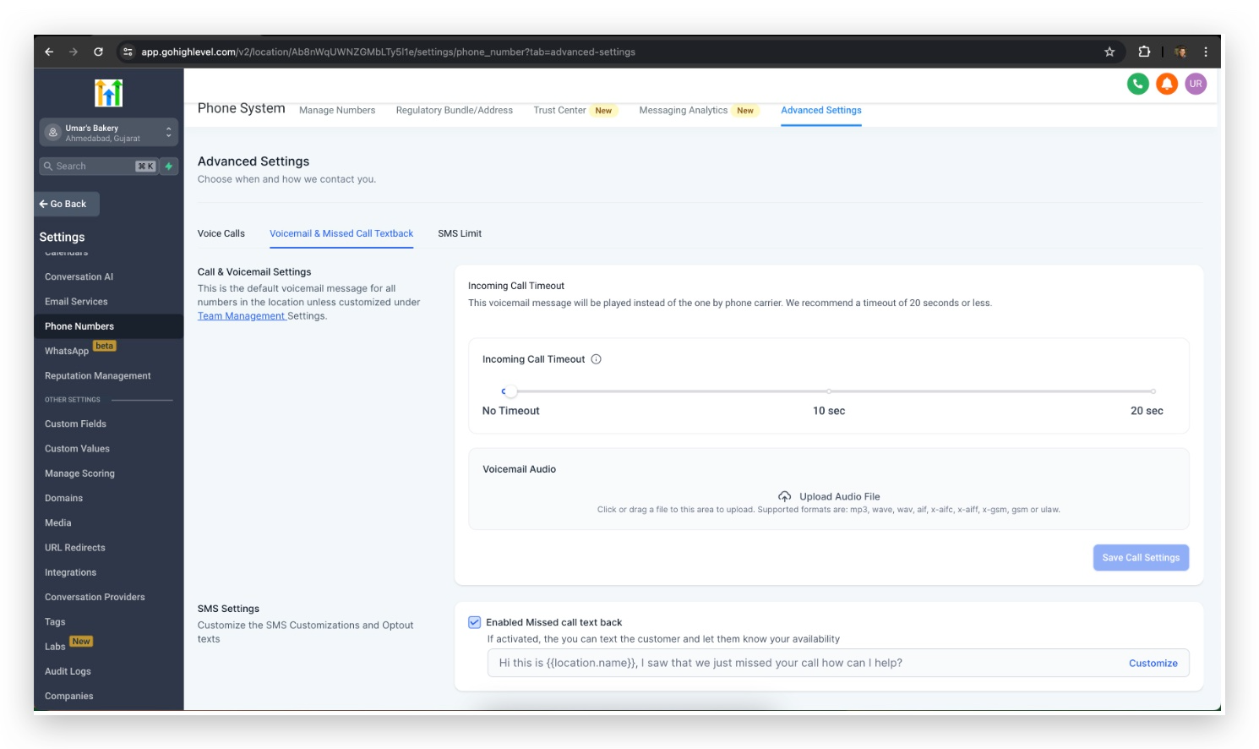Click the site information icon in address bar
The width and height of the screenshot is (1259, 749).
point(128,52)
